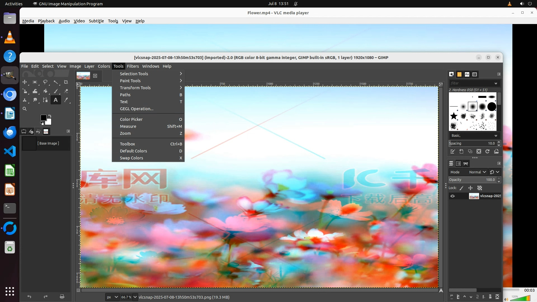Select the Free Select lasso tool
Image resolution: width=537 pixels, height=302 pixels.
pos(45,82)
